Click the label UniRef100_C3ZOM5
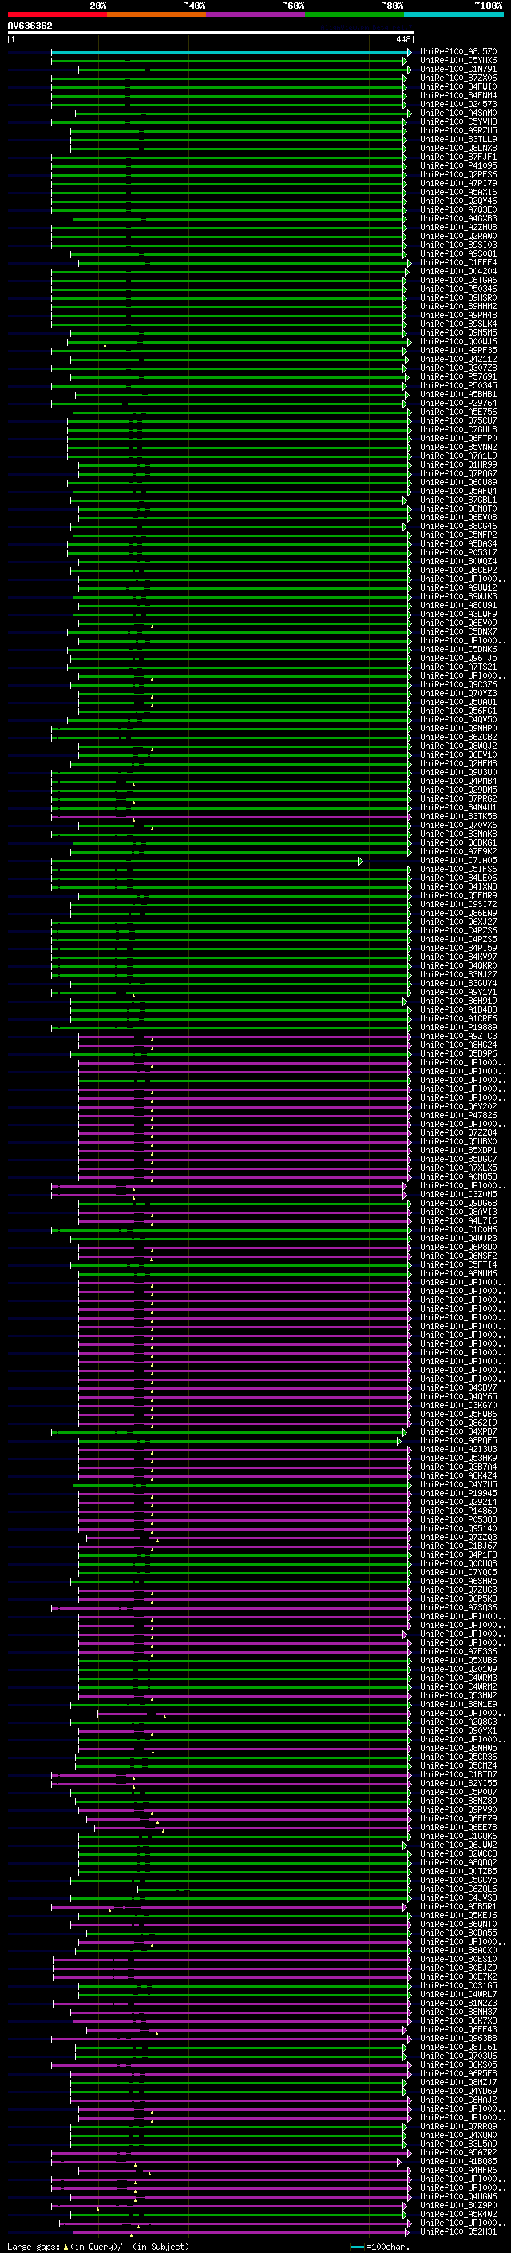 point(458,1196)
